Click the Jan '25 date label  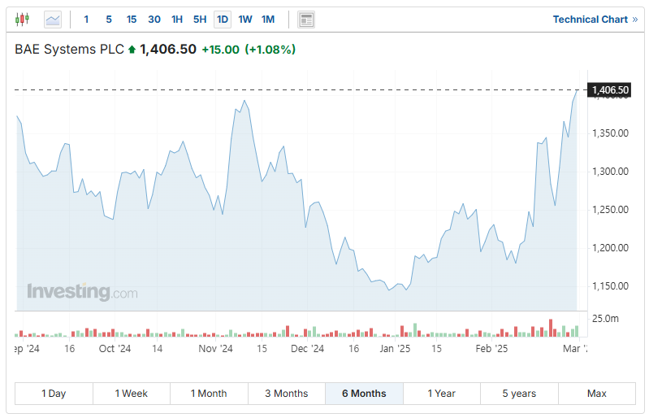click(395, 349)
